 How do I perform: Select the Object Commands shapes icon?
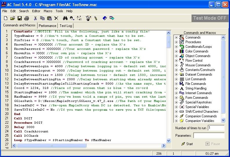(x=182, y=56)
